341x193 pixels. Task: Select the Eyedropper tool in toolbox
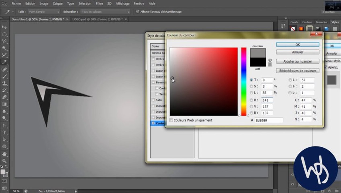click(5, 62)
